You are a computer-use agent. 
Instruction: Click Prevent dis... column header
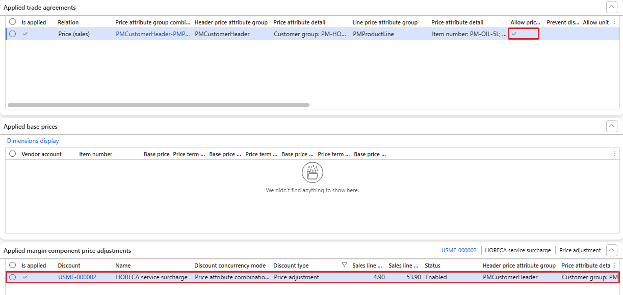point(563,22)
